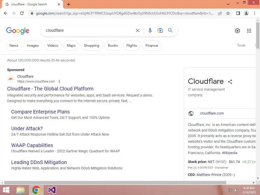
Task: Open Wikipedia source link
Action: [230, 153]
